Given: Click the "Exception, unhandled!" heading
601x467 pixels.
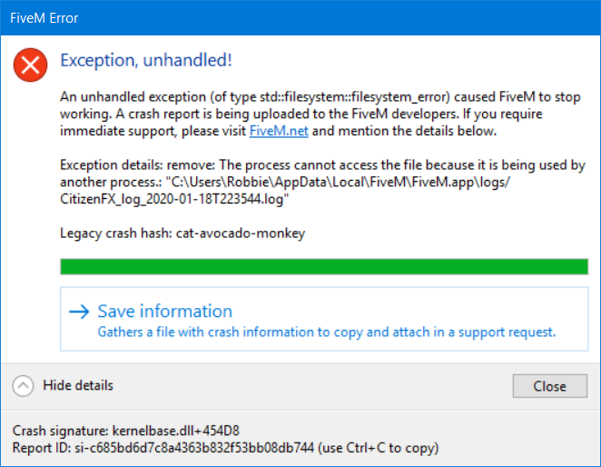Looking at the screenshot, I should [145, 61].
